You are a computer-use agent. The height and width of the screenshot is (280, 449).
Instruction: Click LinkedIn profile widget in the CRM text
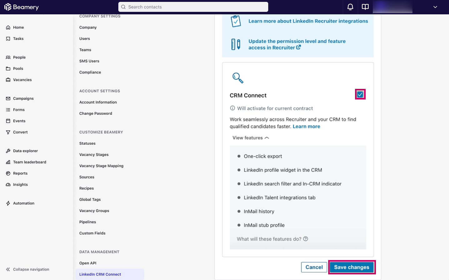tap(283, 170)
